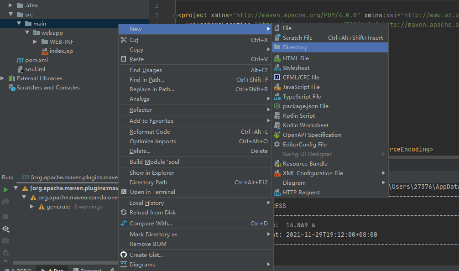459x271 pixels.
Task: Open the Refactor submenu
Action: pyautogui.click(x=196, y=110)
